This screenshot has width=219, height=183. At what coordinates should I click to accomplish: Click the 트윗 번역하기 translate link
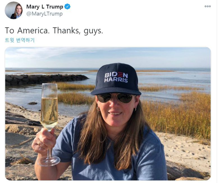[x=20, y=40]
